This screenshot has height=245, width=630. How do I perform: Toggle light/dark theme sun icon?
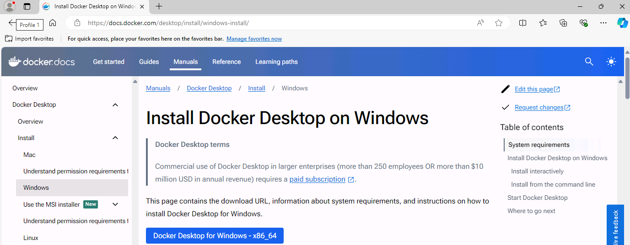pos(611,62)
